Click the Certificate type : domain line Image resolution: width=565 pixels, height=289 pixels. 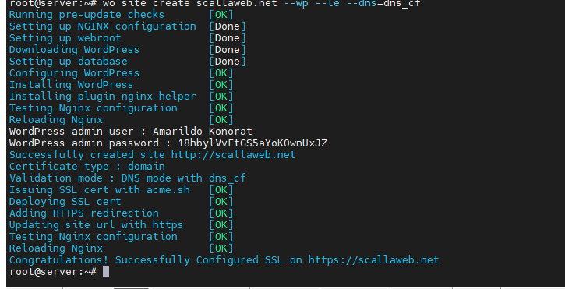click(87, 167)
